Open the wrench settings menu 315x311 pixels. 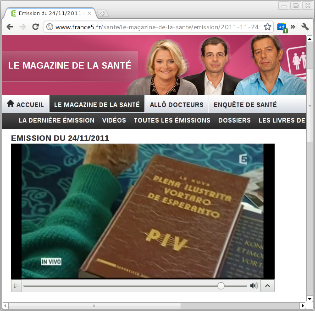(305, 27)
